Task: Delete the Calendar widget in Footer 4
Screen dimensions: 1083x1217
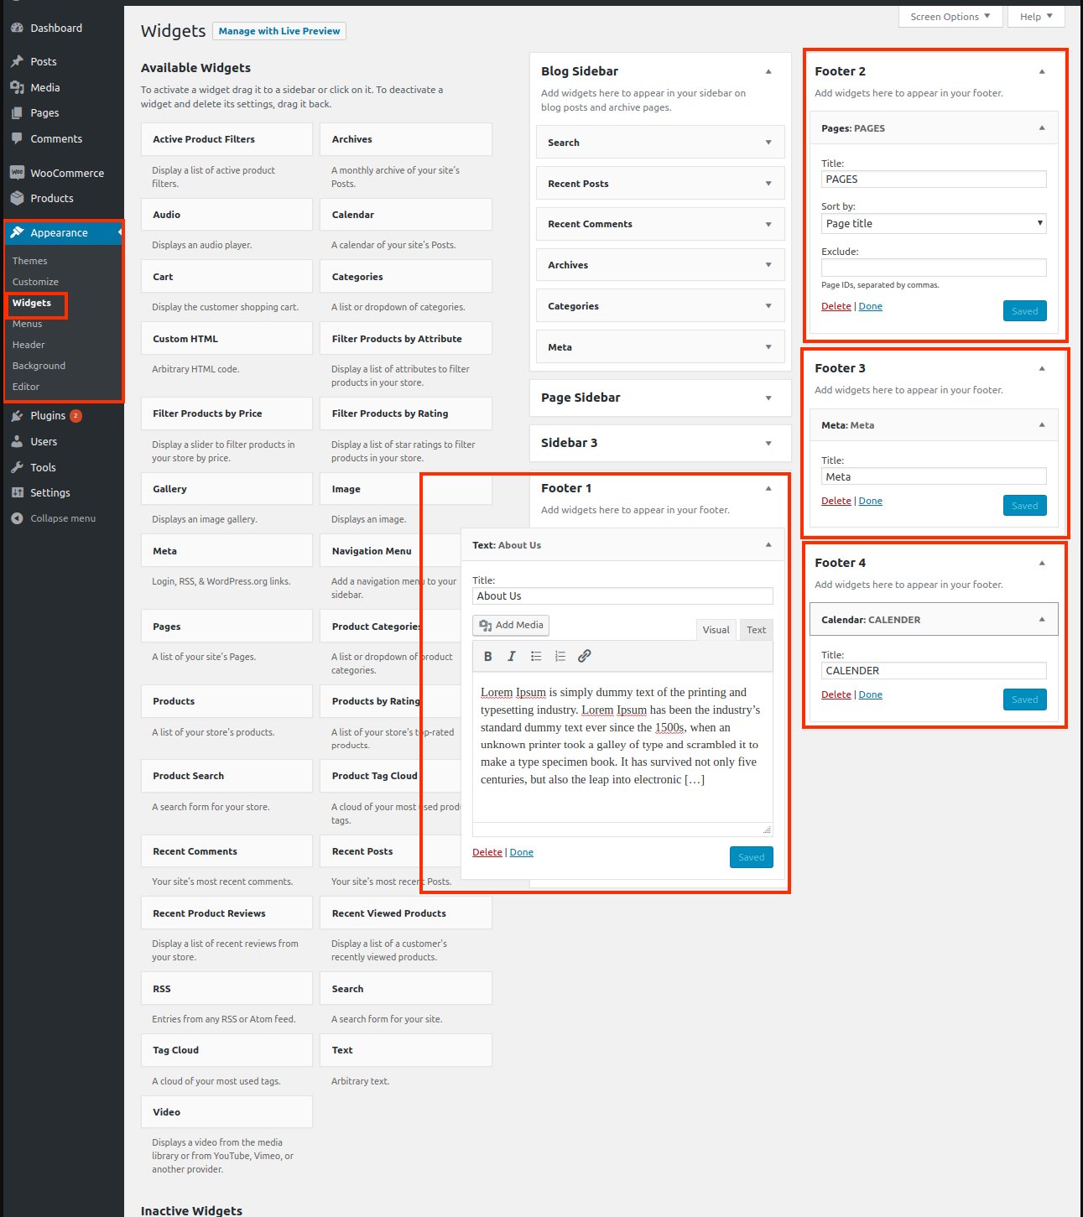Action: tap(836, 694)
